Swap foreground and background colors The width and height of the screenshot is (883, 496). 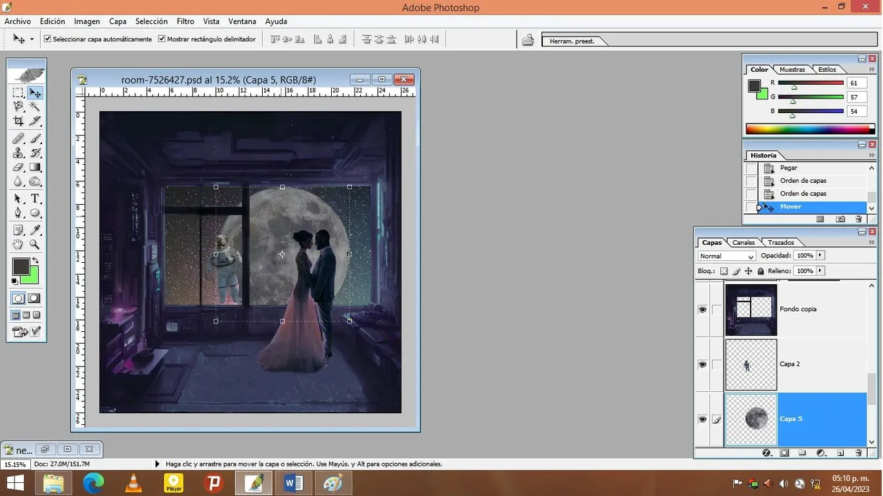(x=35, y=261)
